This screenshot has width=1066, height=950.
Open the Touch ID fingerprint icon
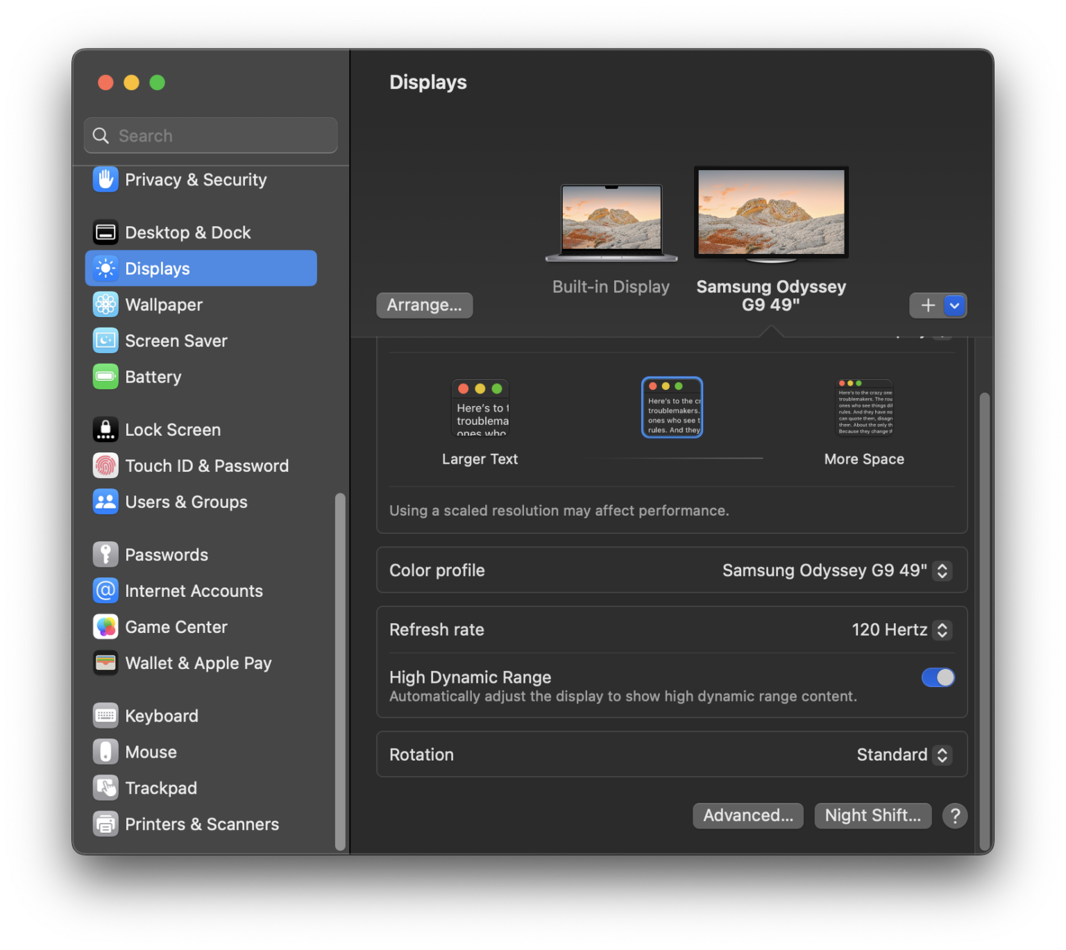(x=105, y=466)
